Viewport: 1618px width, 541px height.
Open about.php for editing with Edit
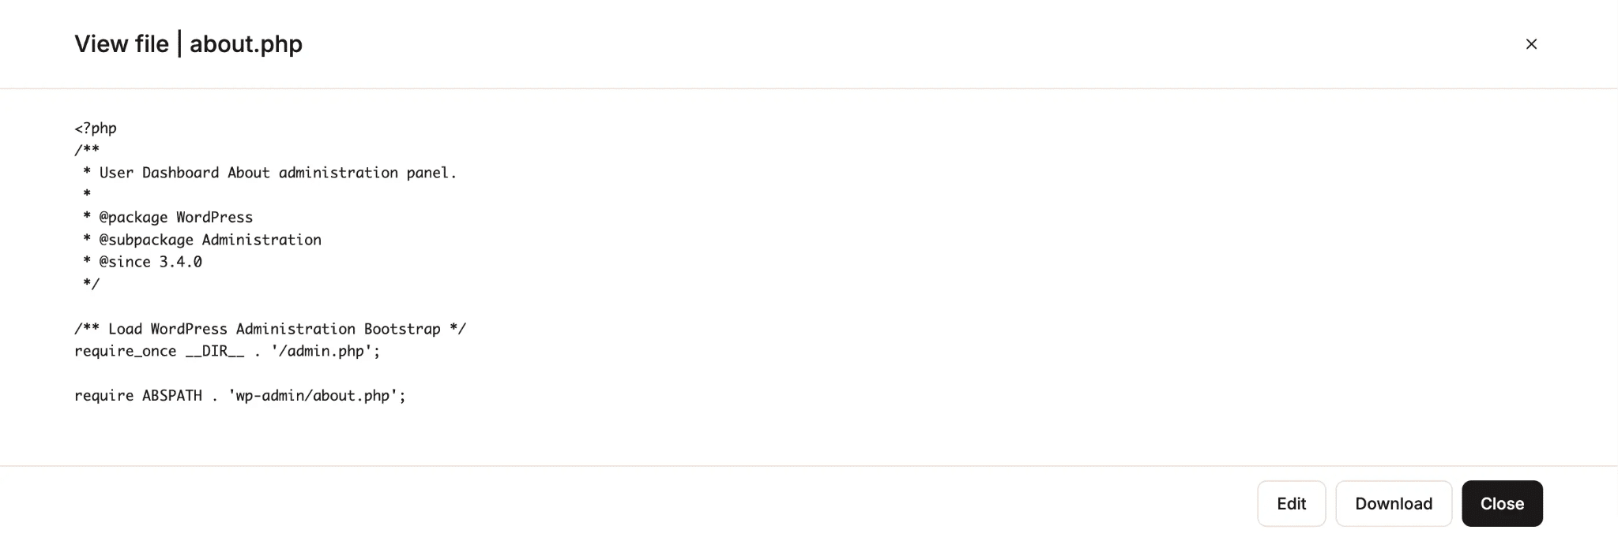[x=1292, y=503]
